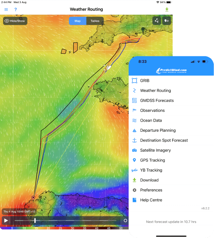Open Weather Routing in the phone menu
The width and height of the screenshot is (214, 238).
click(x=171, y=90)
